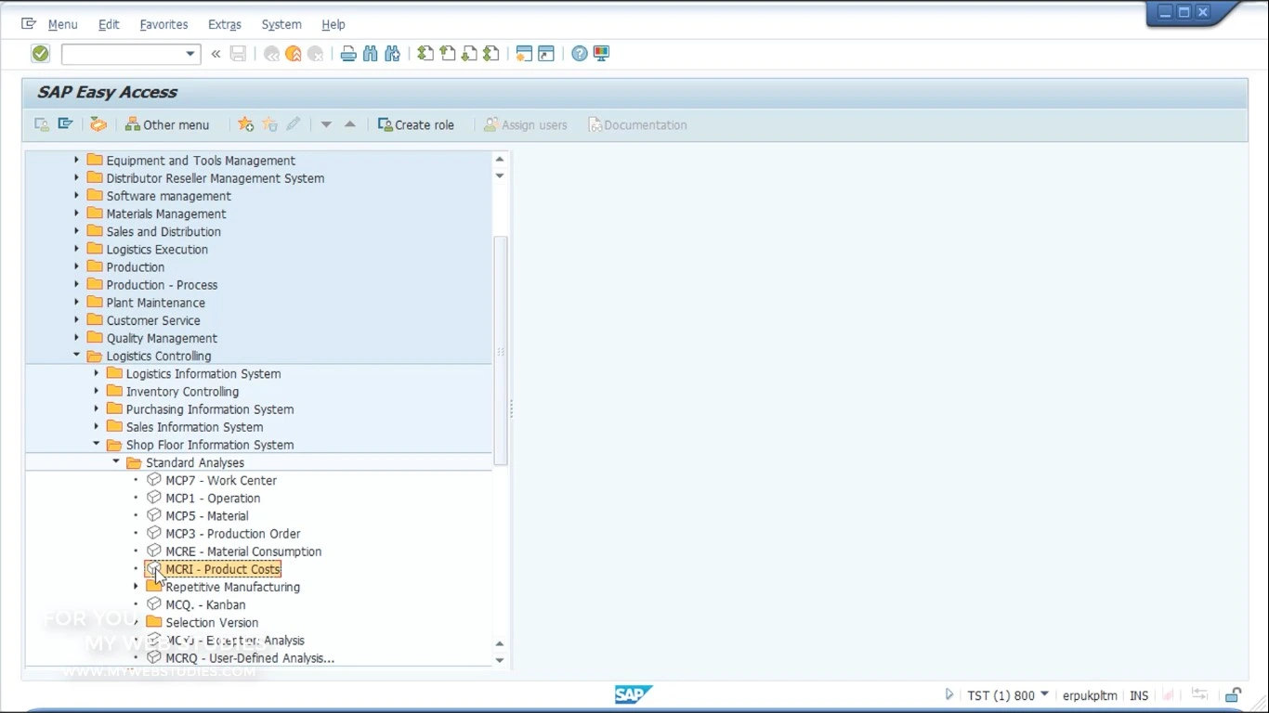
Task: Open the Favorites menu
Action: (x=164, y=24)
